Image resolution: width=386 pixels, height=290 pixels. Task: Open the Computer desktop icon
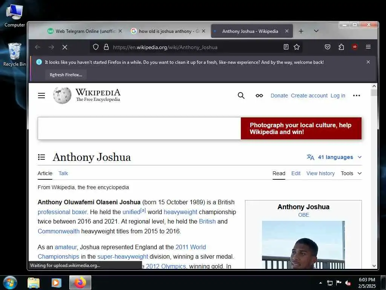(x=15, y=16)
